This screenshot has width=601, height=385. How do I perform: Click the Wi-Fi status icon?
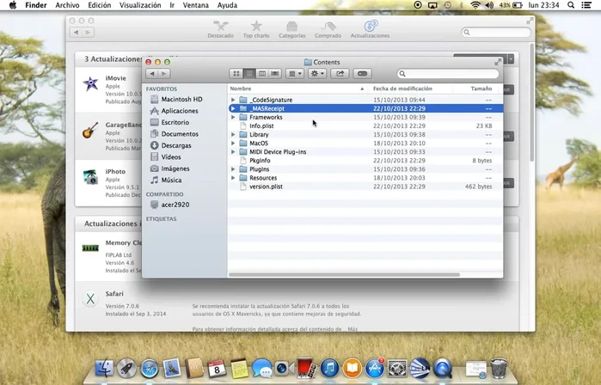pyautogui.click(x=475, y=5)
